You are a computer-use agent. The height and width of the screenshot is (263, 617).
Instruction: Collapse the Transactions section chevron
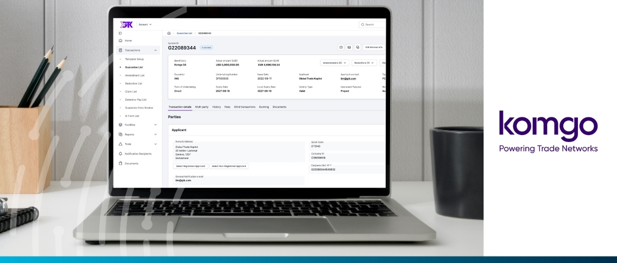156,50
